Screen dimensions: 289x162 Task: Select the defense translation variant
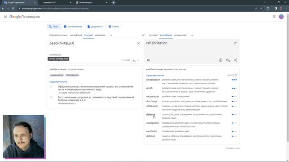click(x=150, y=114)
